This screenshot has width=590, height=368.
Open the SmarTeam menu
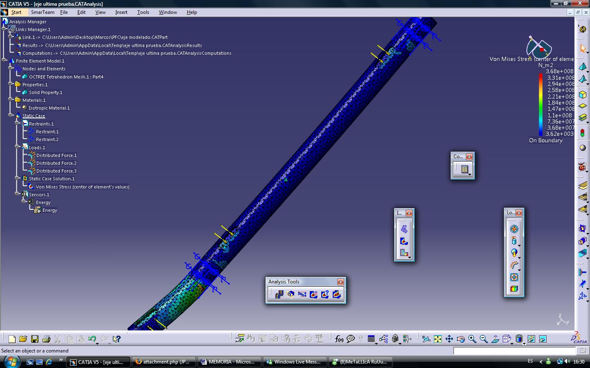click(43, 12)
